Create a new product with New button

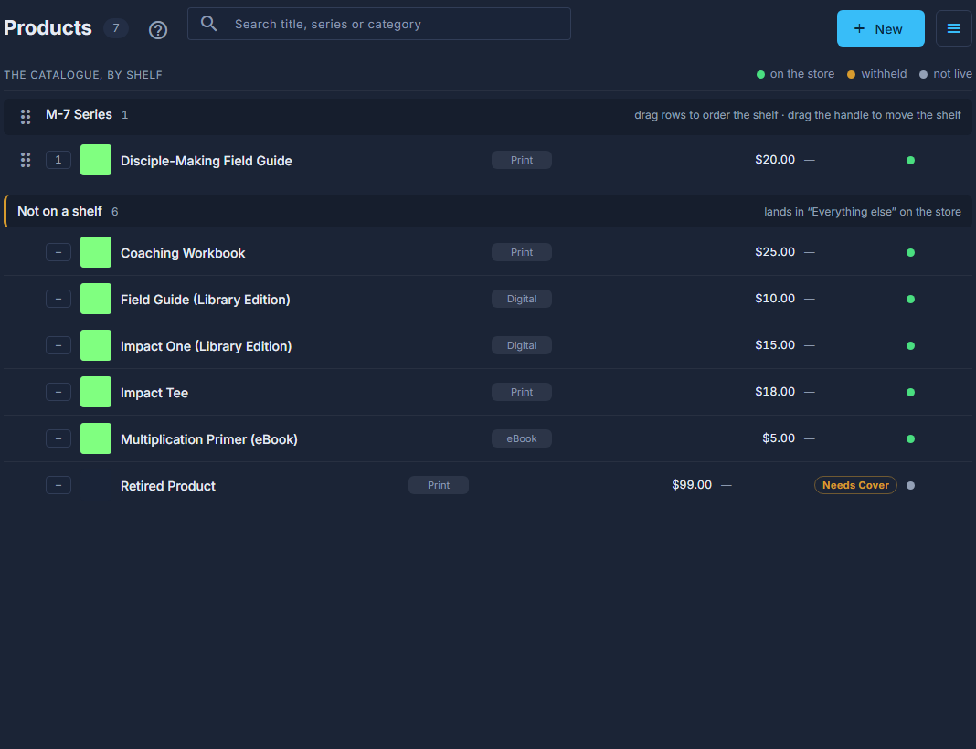coord(880,28)
